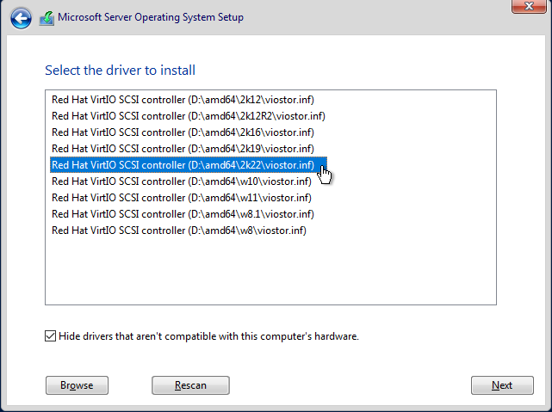This screenshot has width=552, height=412.
Task: Proceed with the Next button
Action: click(502, 385)
